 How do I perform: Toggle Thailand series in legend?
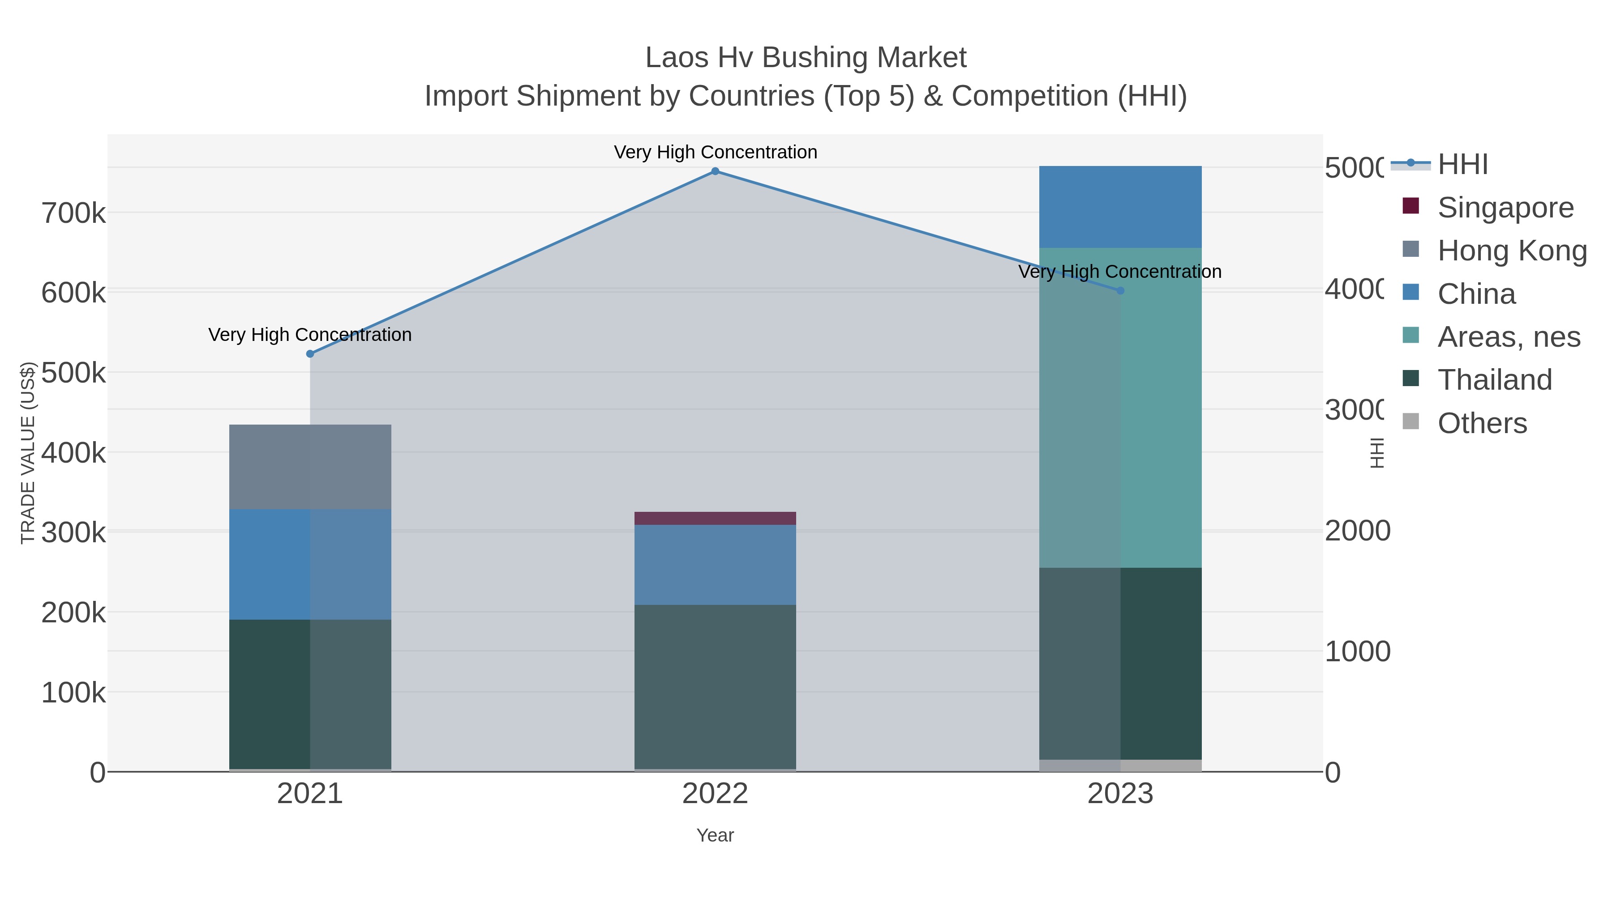(x=1477, y=380)
